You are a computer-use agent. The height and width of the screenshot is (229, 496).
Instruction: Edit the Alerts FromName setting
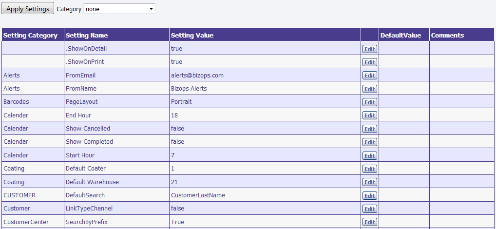click(369, 89)
